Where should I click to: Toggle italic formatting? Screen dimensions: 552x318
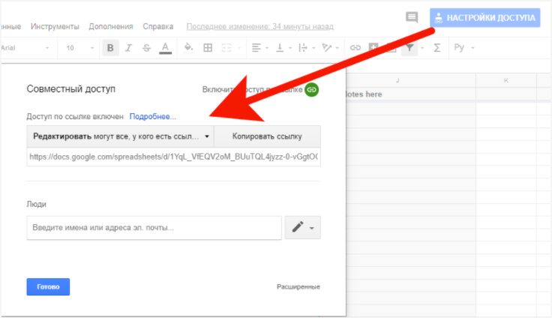coord(128,48)
